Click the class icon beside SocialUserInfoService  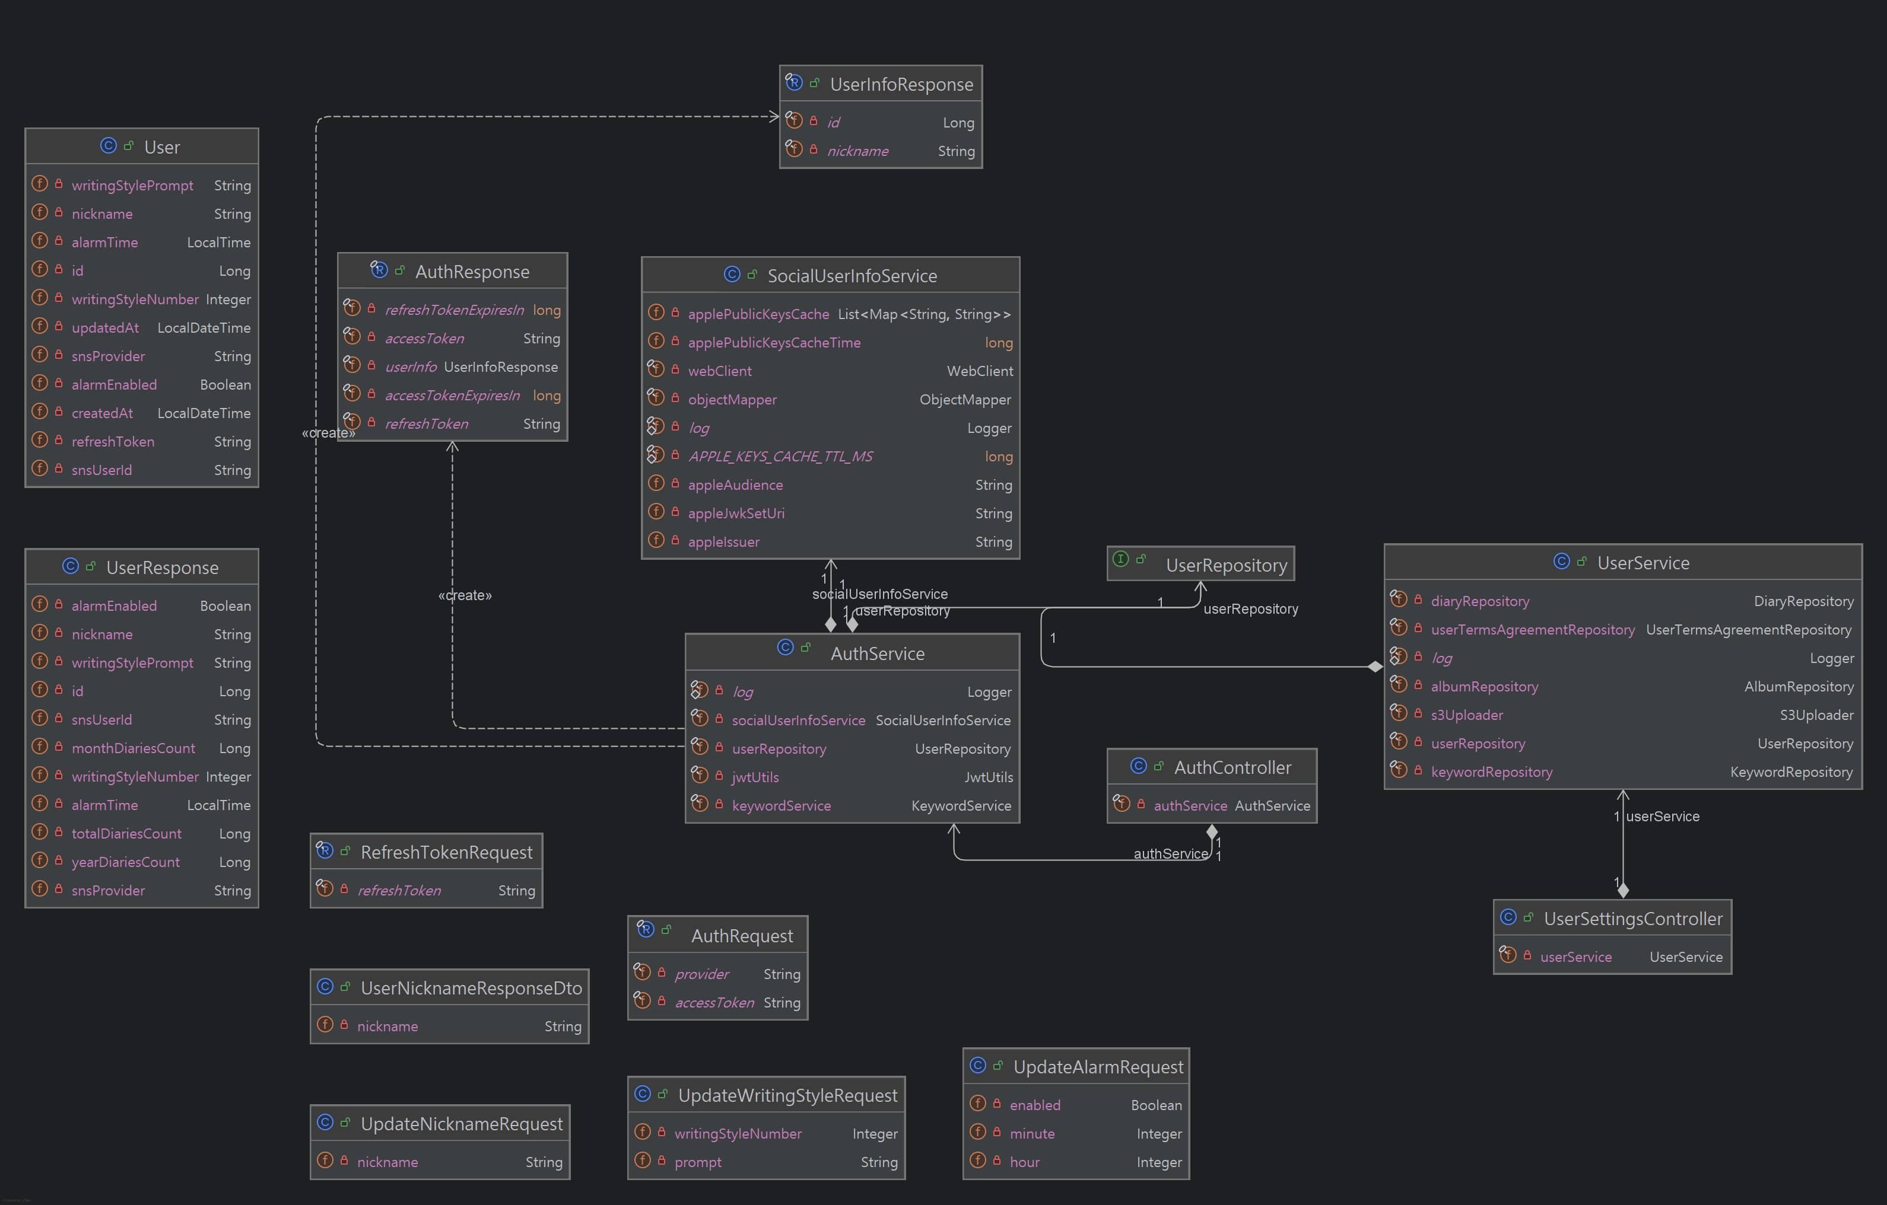pos(732,274)
